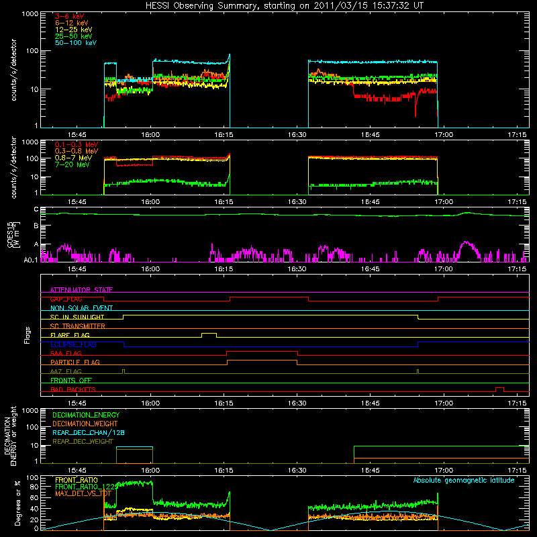Click 17:00 tick under the GOES15 panel
This screenshot has width=537, height=537.
click(444, 269)
